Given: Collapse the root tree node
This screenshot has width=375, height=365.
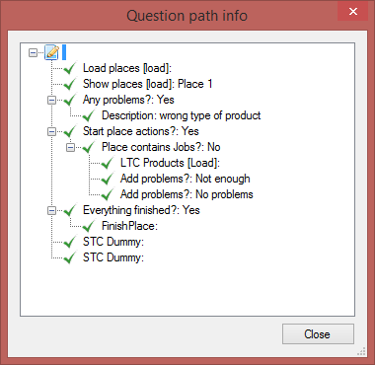Looking at the screenshot, I should click(x=33, y=52).
